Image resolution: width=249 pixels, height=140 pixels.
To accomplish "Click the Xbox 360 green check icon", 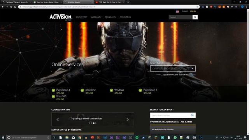I will point(53,96).
